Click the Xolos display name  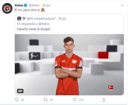tap(19, 5)
